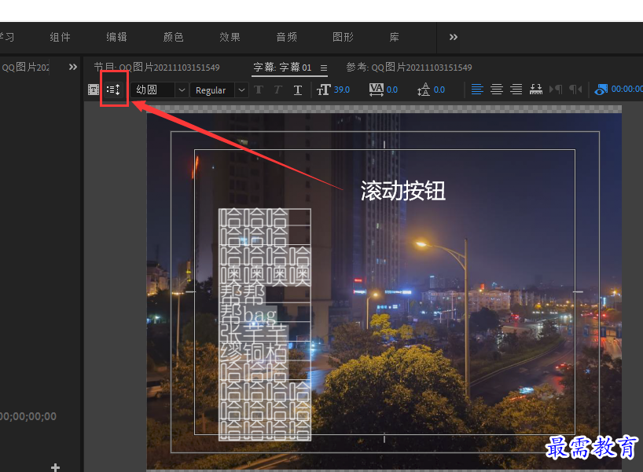Select the 39.0 font size value

tap(342, 90)
